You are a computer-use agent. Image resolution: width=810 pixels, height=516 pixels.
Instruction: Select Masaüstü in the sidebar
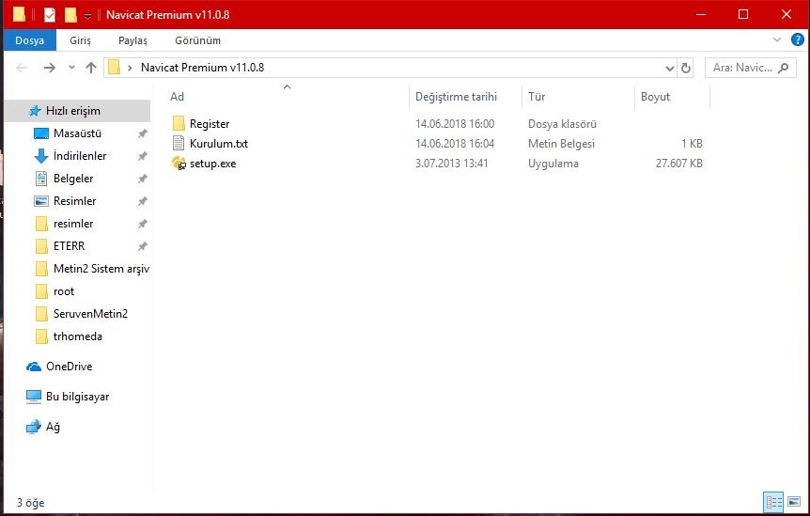click(77, 133)
